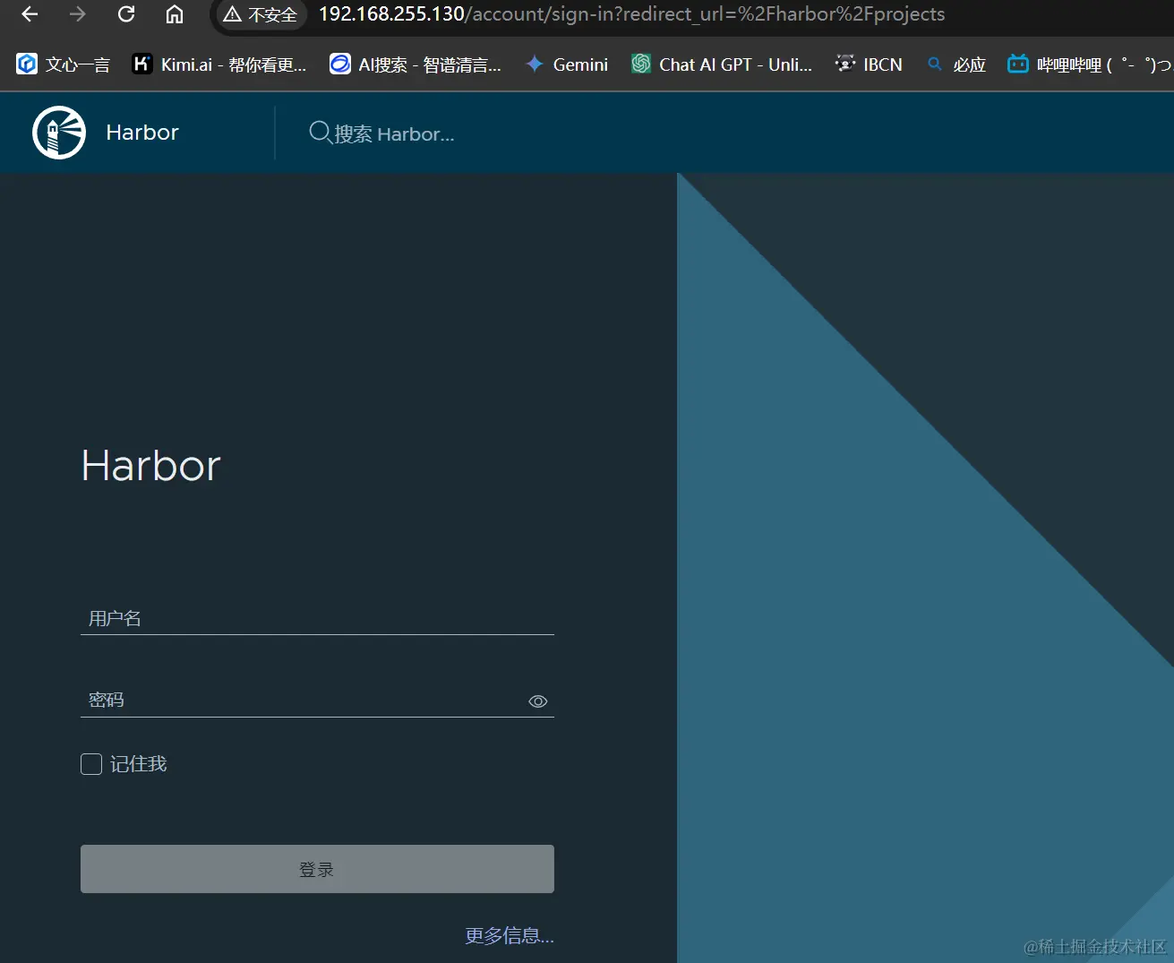This screenshot has height=963, width=1174.
Task: Open the Kimi.ai bookmark
Action: click(x=219, y=64)
